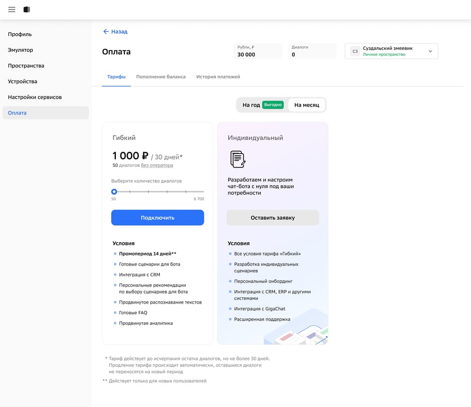This screenshot has height=407, width=471.
Task: Navigate to Настройки сервисов
Action: 35,97
